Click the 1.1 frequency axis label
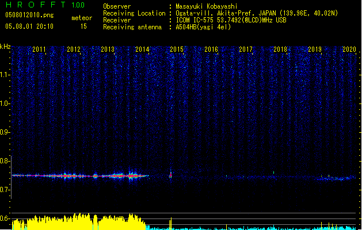The height and width of the screenshot is (230, 362). 5,75
